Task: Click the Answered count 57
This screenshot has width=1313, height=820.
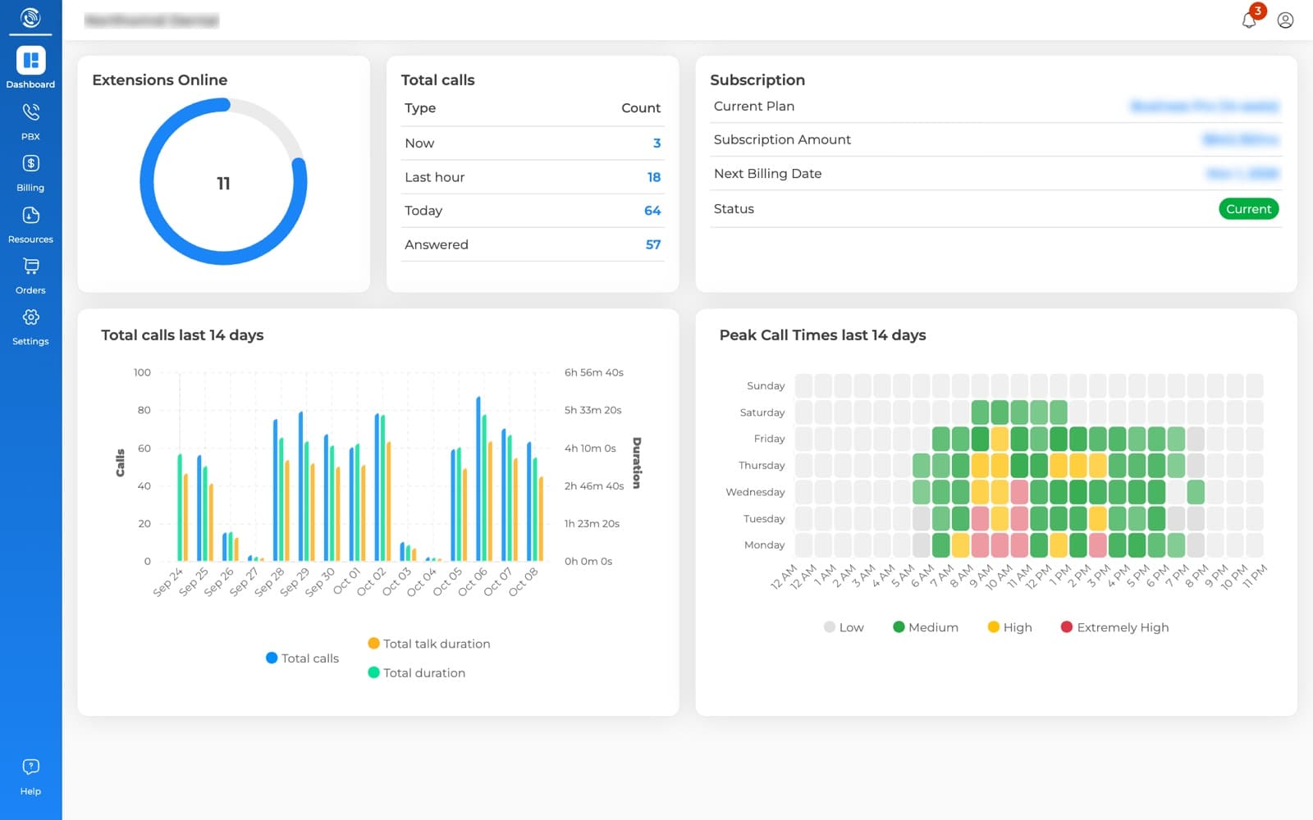Action: [x=653, y=244]
